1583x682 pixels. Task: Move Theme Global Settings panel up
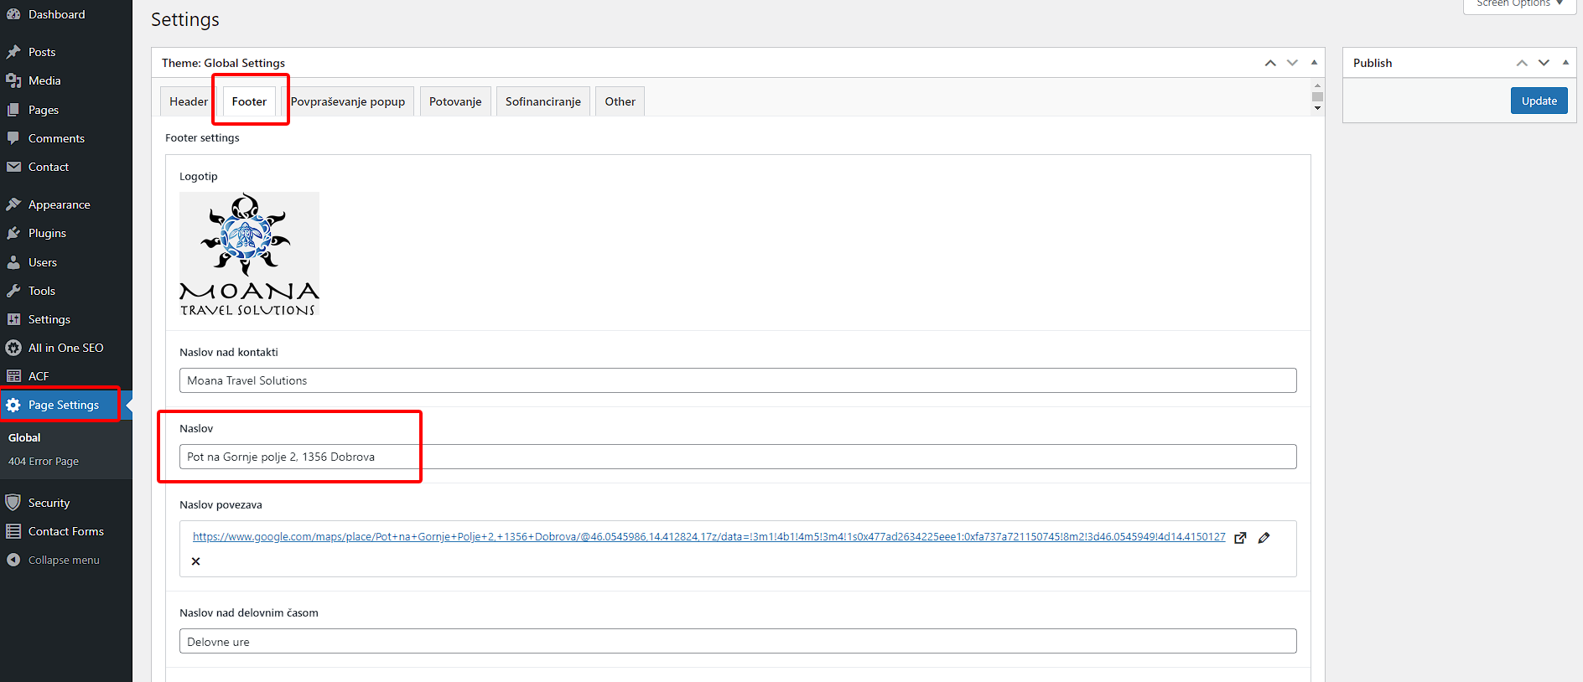1270,63
